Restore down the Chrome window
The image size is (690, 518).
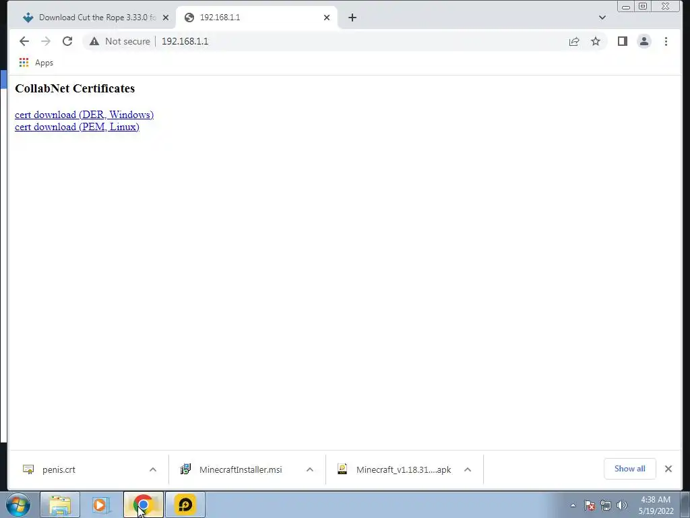[x=643, y=6]
